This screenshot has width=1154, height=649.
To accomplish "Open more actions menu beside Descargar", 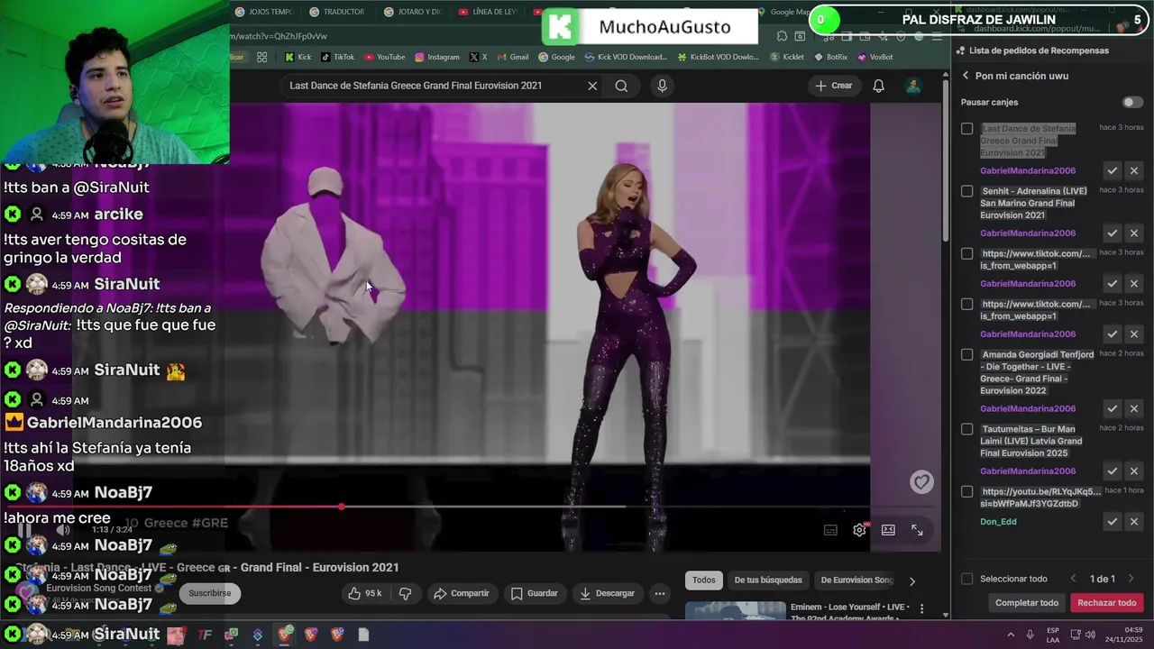I will point(660,593).
